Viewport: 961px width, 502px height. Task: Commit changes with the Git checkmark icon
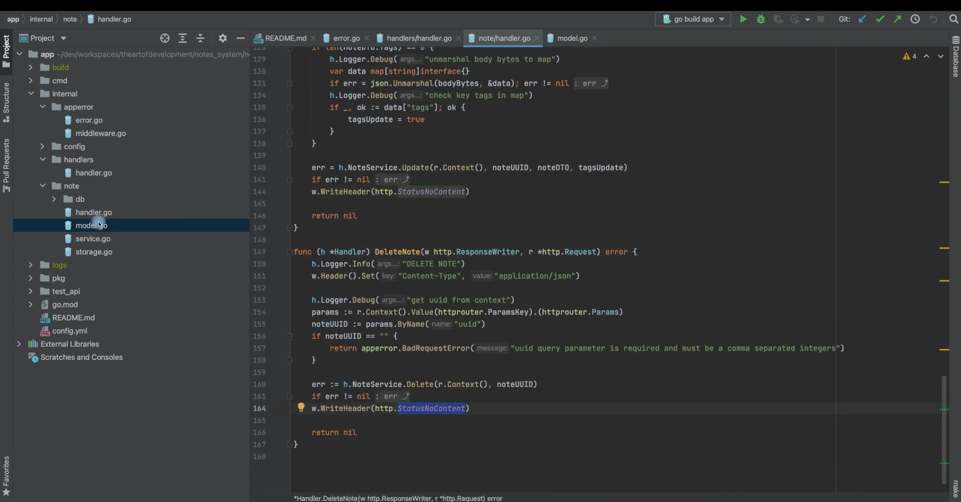pyautogui.click(x=880, y=19)
